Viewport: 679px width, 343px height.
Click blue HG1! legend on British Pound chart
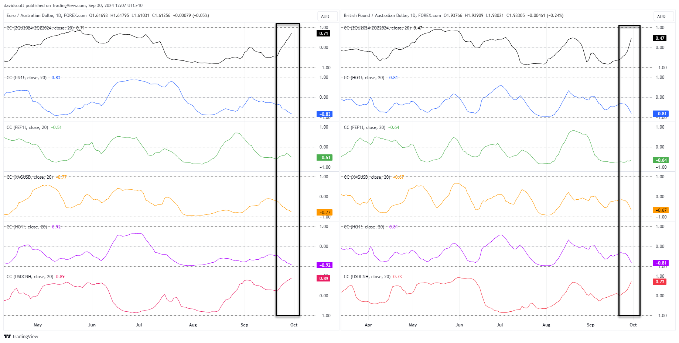(x=371, y=78)
